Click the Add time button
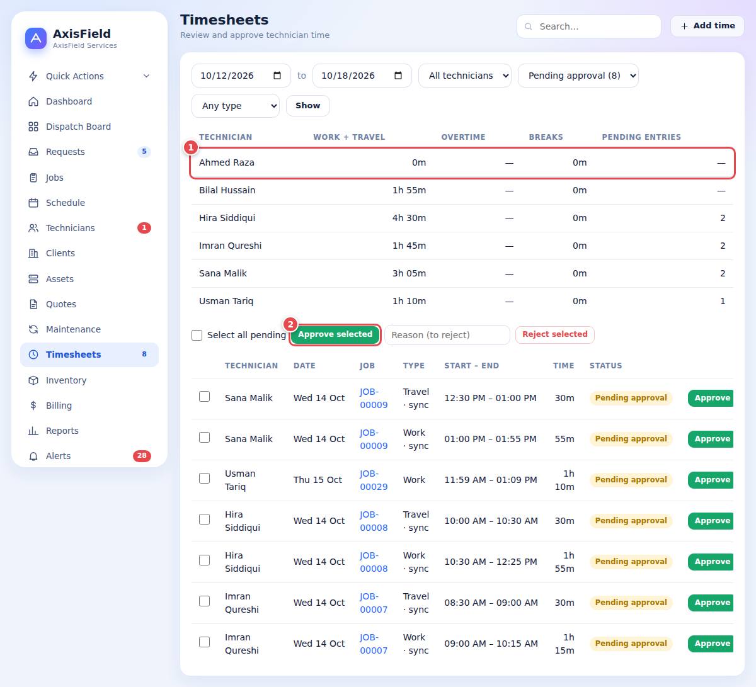The image size is (756, 687). point(707,26)
